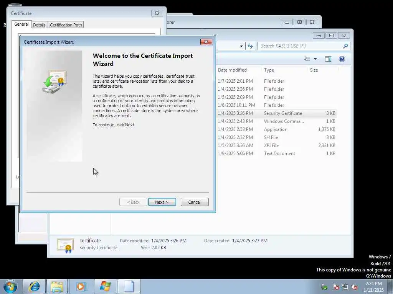
Task: Maximize the back Explorer window
Action: 299,22
